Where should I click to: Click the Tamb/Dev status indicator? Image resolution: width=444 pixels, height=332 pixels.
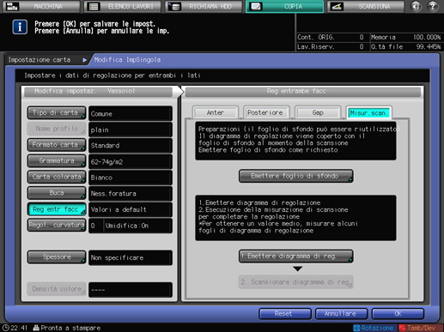[419, 328]
